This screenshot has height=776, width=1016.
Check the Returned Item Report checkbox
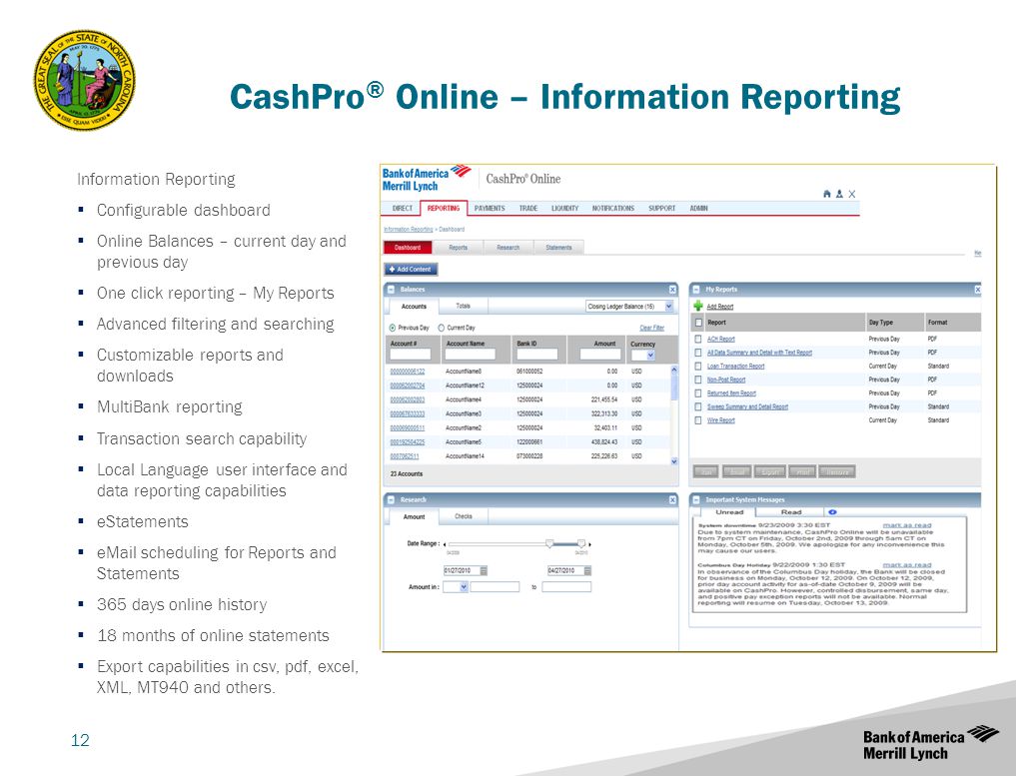coord(698,393)
